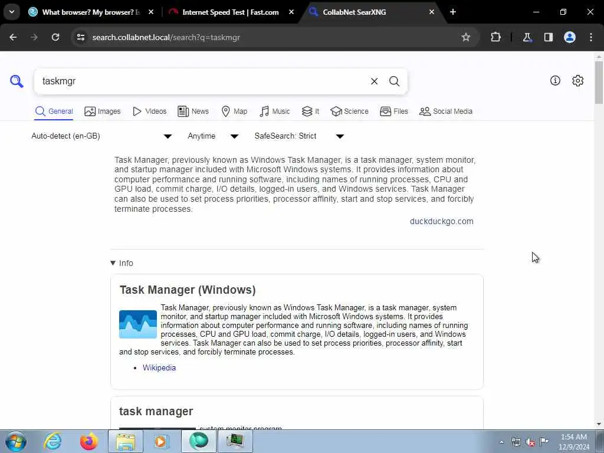Switch to Images category
604x453 pixels.
(103, 111)
